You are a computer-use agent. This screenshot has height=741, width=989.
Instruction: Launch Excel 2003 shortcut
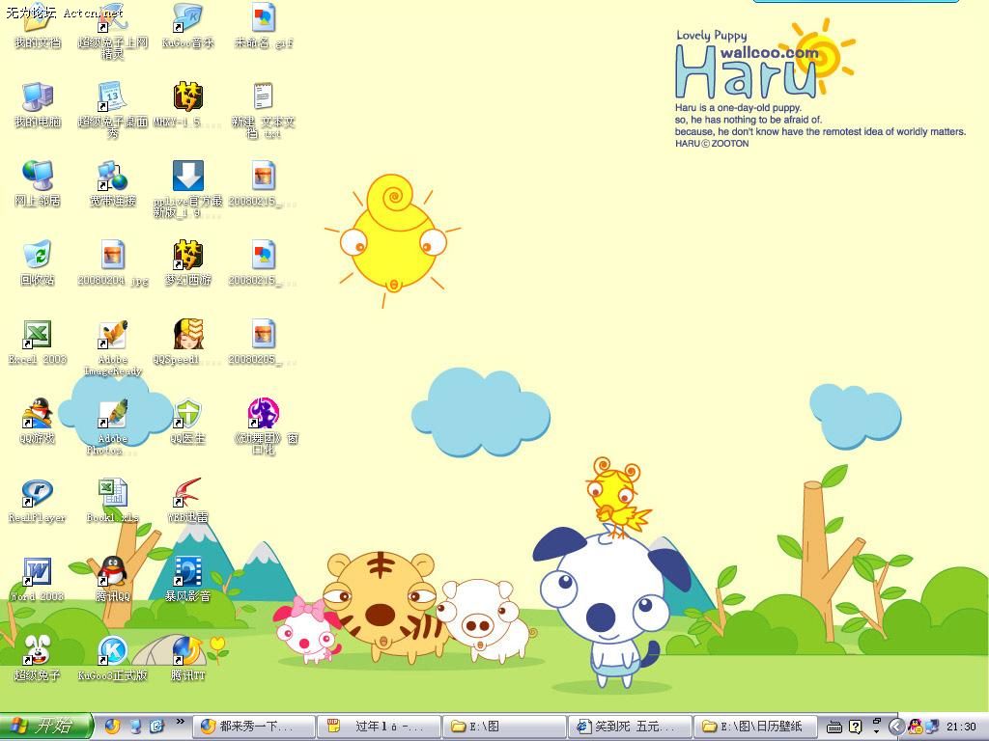pyautogui.click(x=38, y=343)
